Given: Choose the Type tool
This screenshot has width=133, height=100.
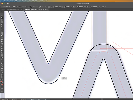Looking at the screenshot, I should 2,29.
